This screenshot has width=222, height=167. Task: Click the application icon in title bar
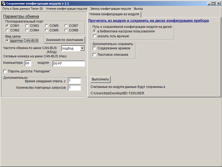pyautogui.click(x=3, y=3)
